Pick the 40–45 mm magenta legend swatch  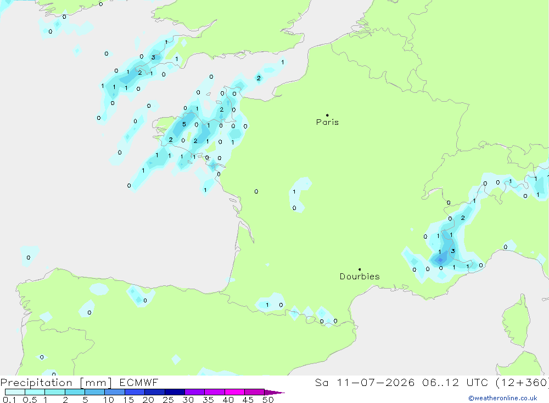pyautogui.click(x=234, y=392)
